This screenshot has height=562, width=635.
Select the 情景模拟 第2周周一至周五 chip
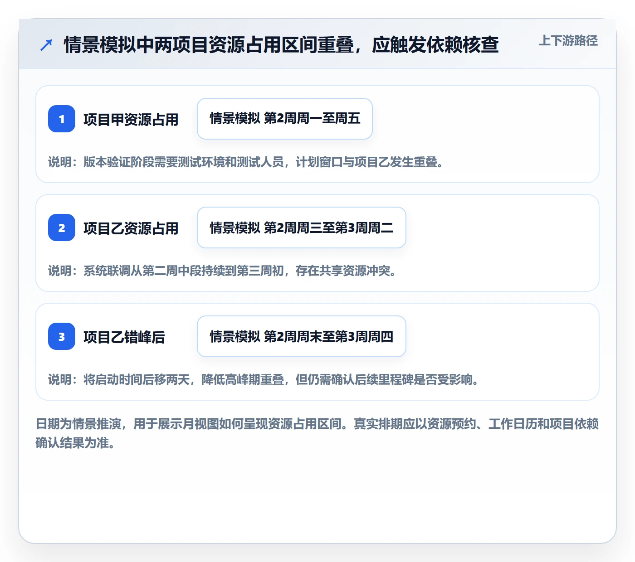pyautogui.click(x=285, y=119)
